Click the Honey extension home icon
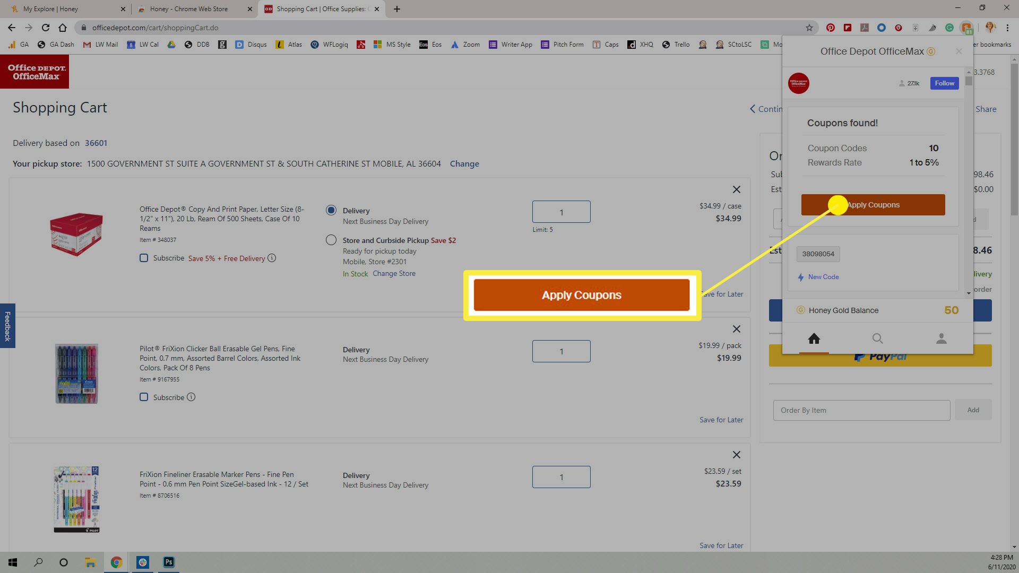The width and height of the screenshot is (1019, 573). pyautogui.click(x=814, y=338)
